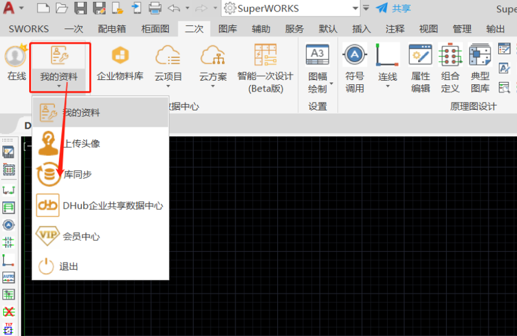Open the 柜面图 ribbon tab

[x=155, y=29]
